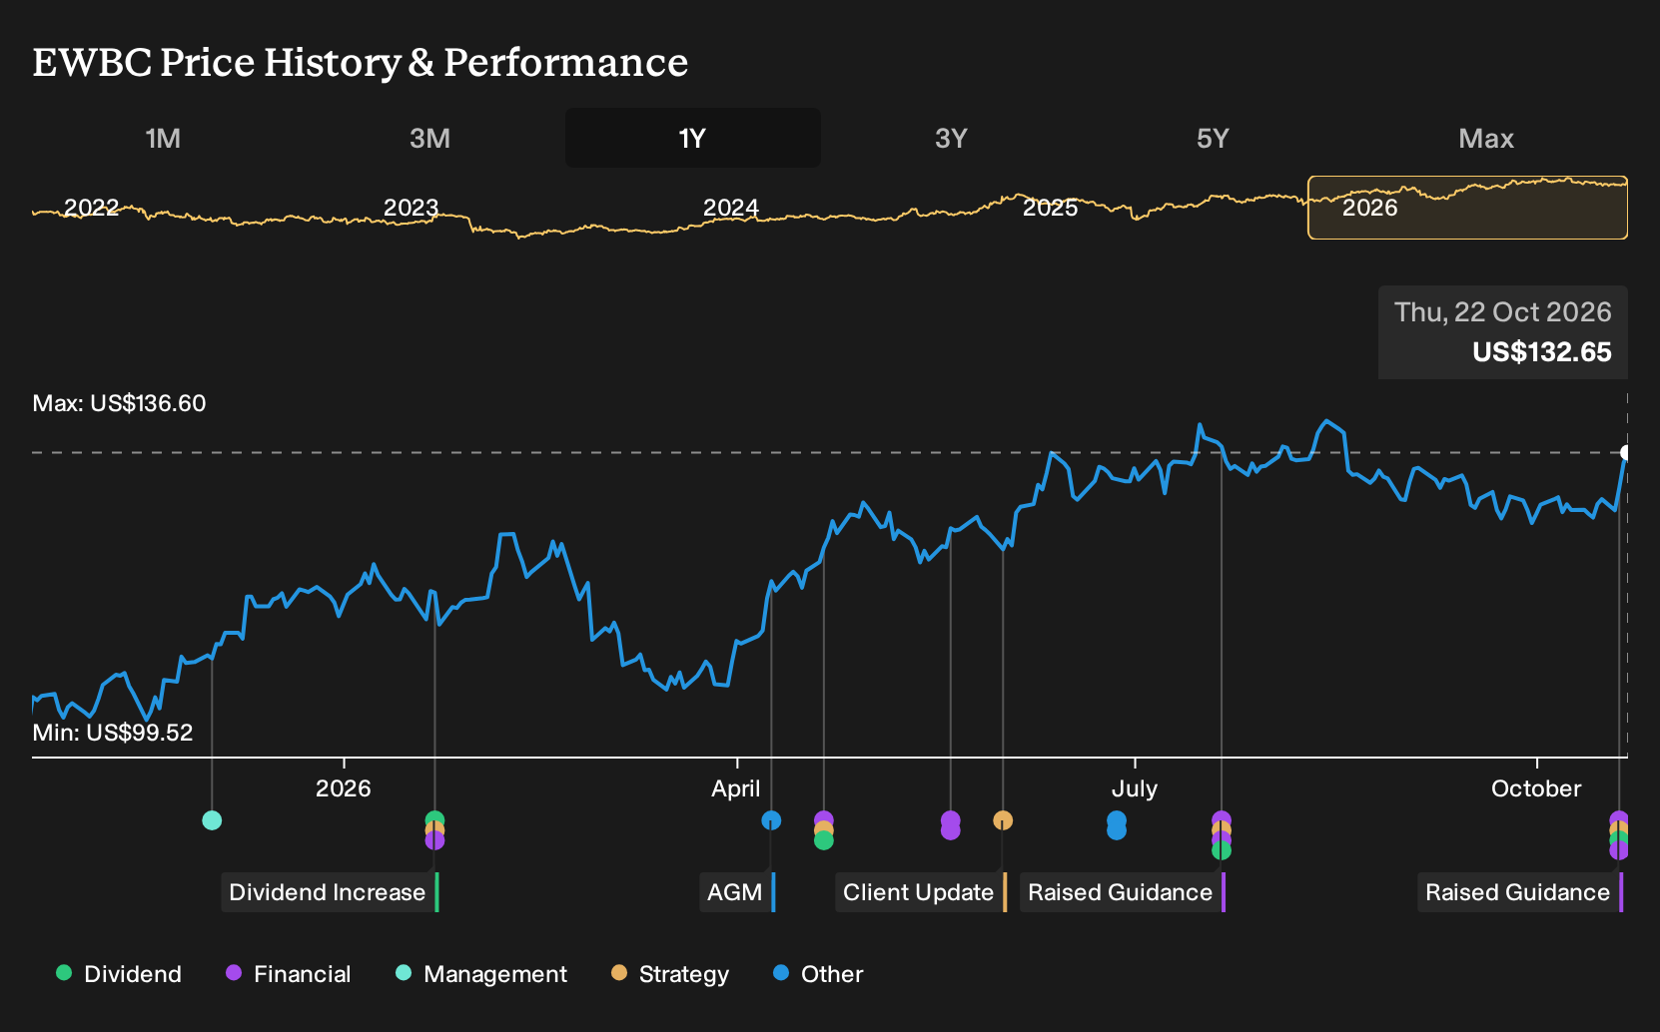1660x1032 pixels.
Task: Toggle the Dividend legend filter
Action: click(x=119, y=974)
